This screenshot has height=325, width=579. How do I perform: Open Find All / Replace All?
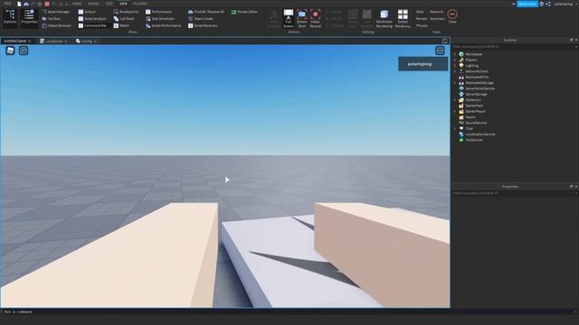click(206, 12)
